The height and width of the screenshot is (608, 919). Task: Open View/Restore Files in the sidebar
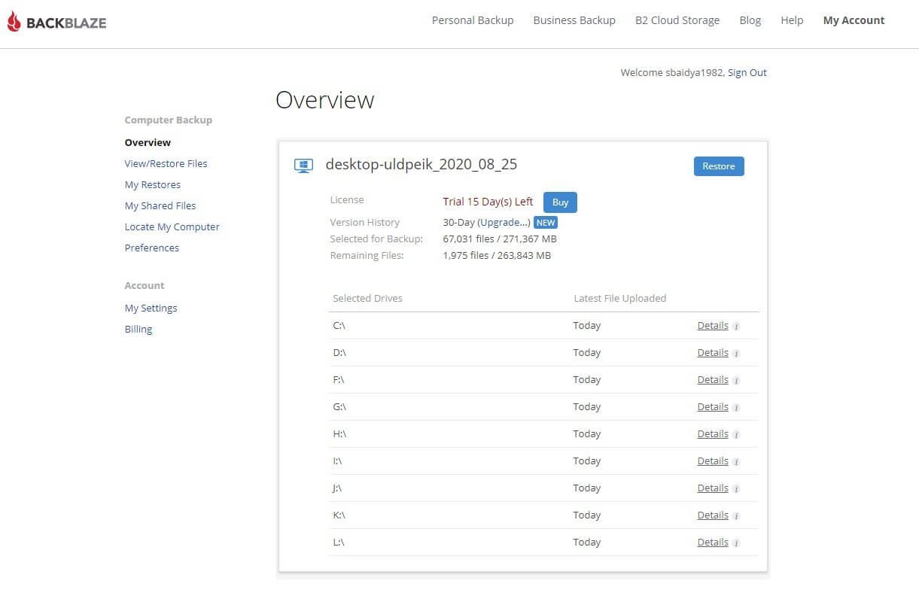[x=166, y=163]
